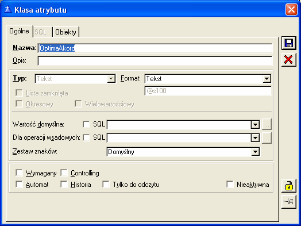Click the Opis input field
This screenshot has height=226, width=301.
coord(155,61)
